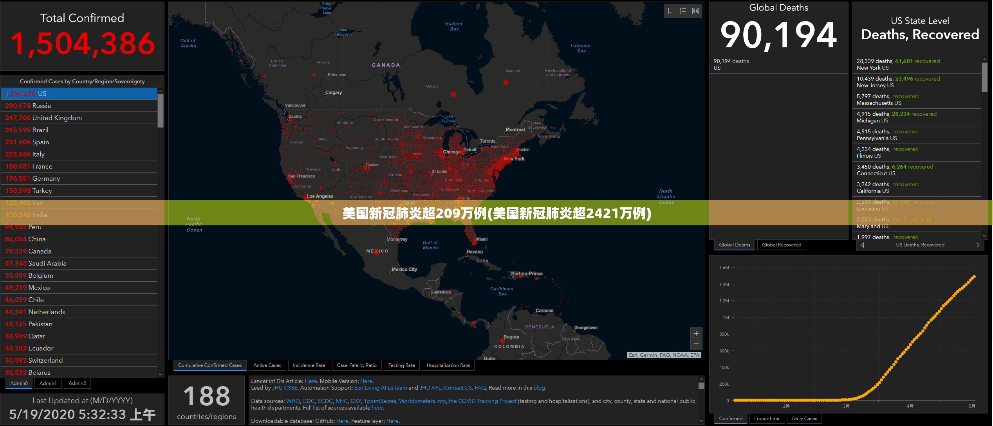Switch chart to Daily Cases tab
993x426 pixels.
805,419
